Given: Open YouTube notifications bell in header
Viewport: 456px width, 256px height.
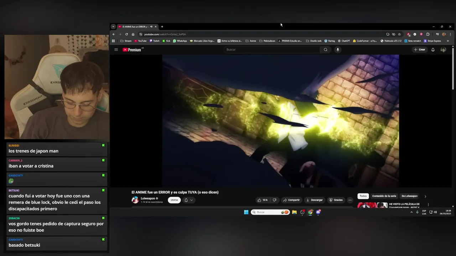Looking at the screenshot, I should [x=433, y=50].
